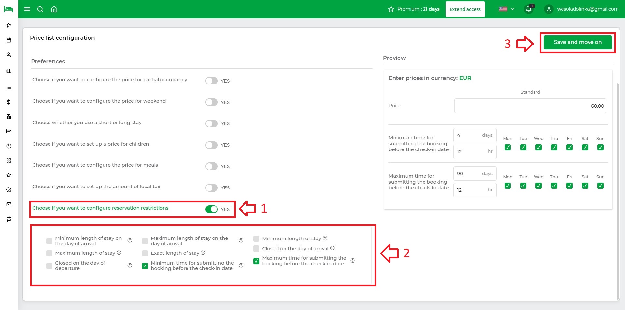625x310 pixels.
Task: Click EUR currency text
Action: (x=465, y=78)
